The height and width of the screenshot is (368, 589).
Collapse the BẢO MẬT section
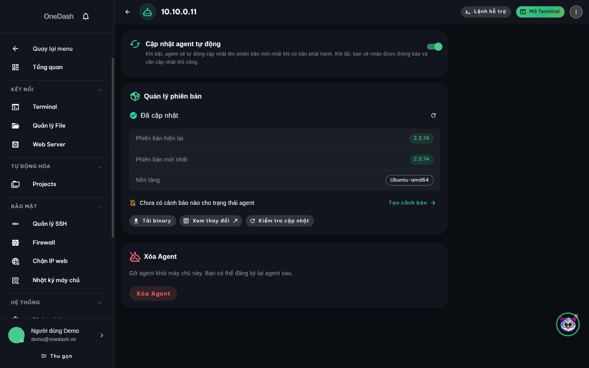tap(99, 206)
